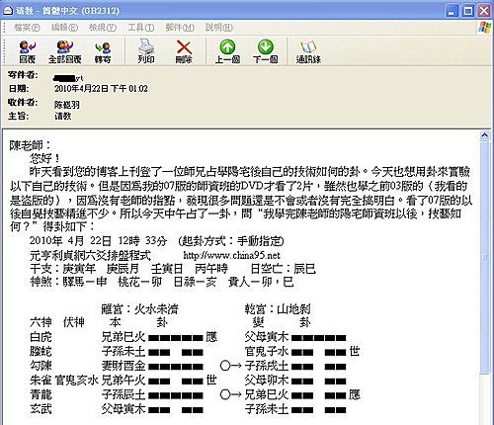494x425 pixels.
Task: Maximize the message window
Action: coord(468,11)
